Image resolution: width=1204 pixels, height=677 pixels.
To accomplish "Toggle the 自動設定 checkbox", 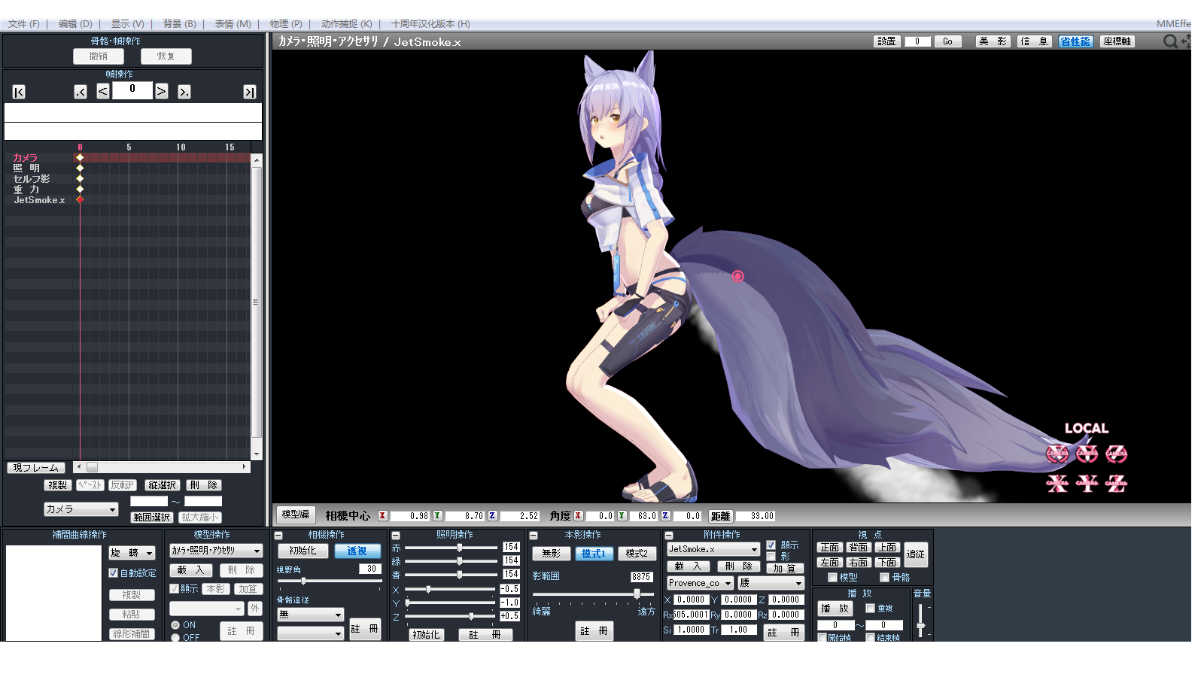I will click(114, 573).
